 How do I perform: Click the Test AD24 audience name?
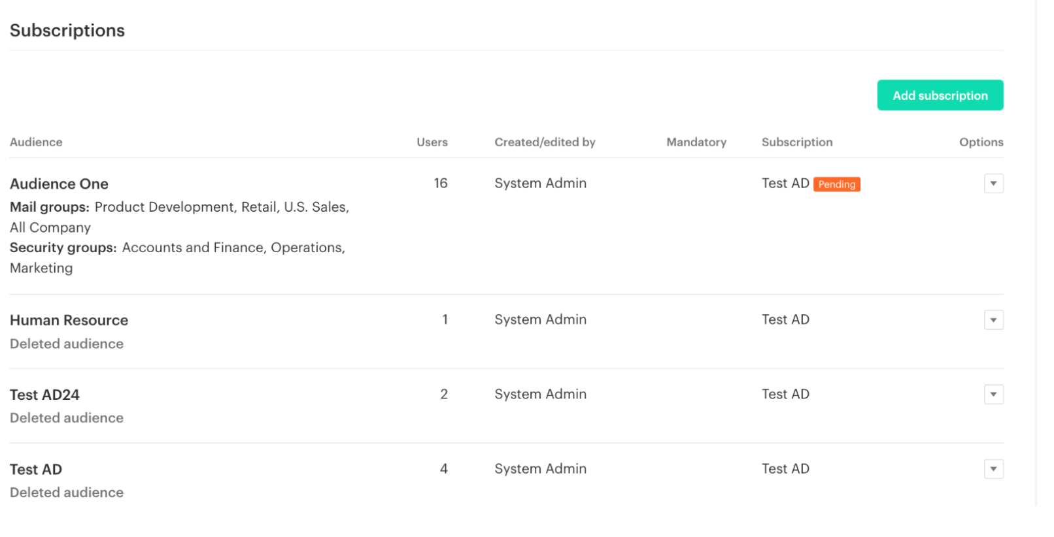click(44, 395)
